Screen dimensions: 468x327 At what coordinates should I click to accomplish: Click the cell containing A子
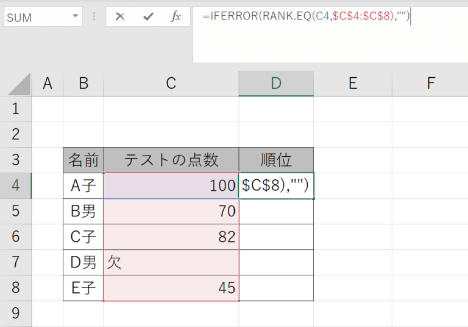(x=83, y=185)
